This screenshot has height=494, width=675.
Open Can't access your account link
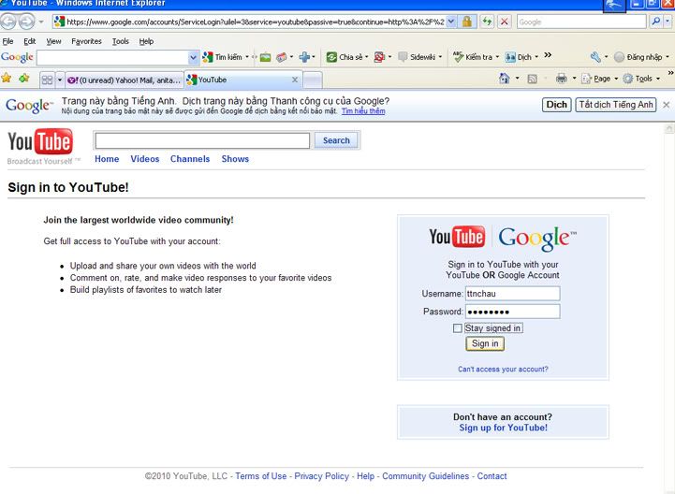click(x=503, y=370)
